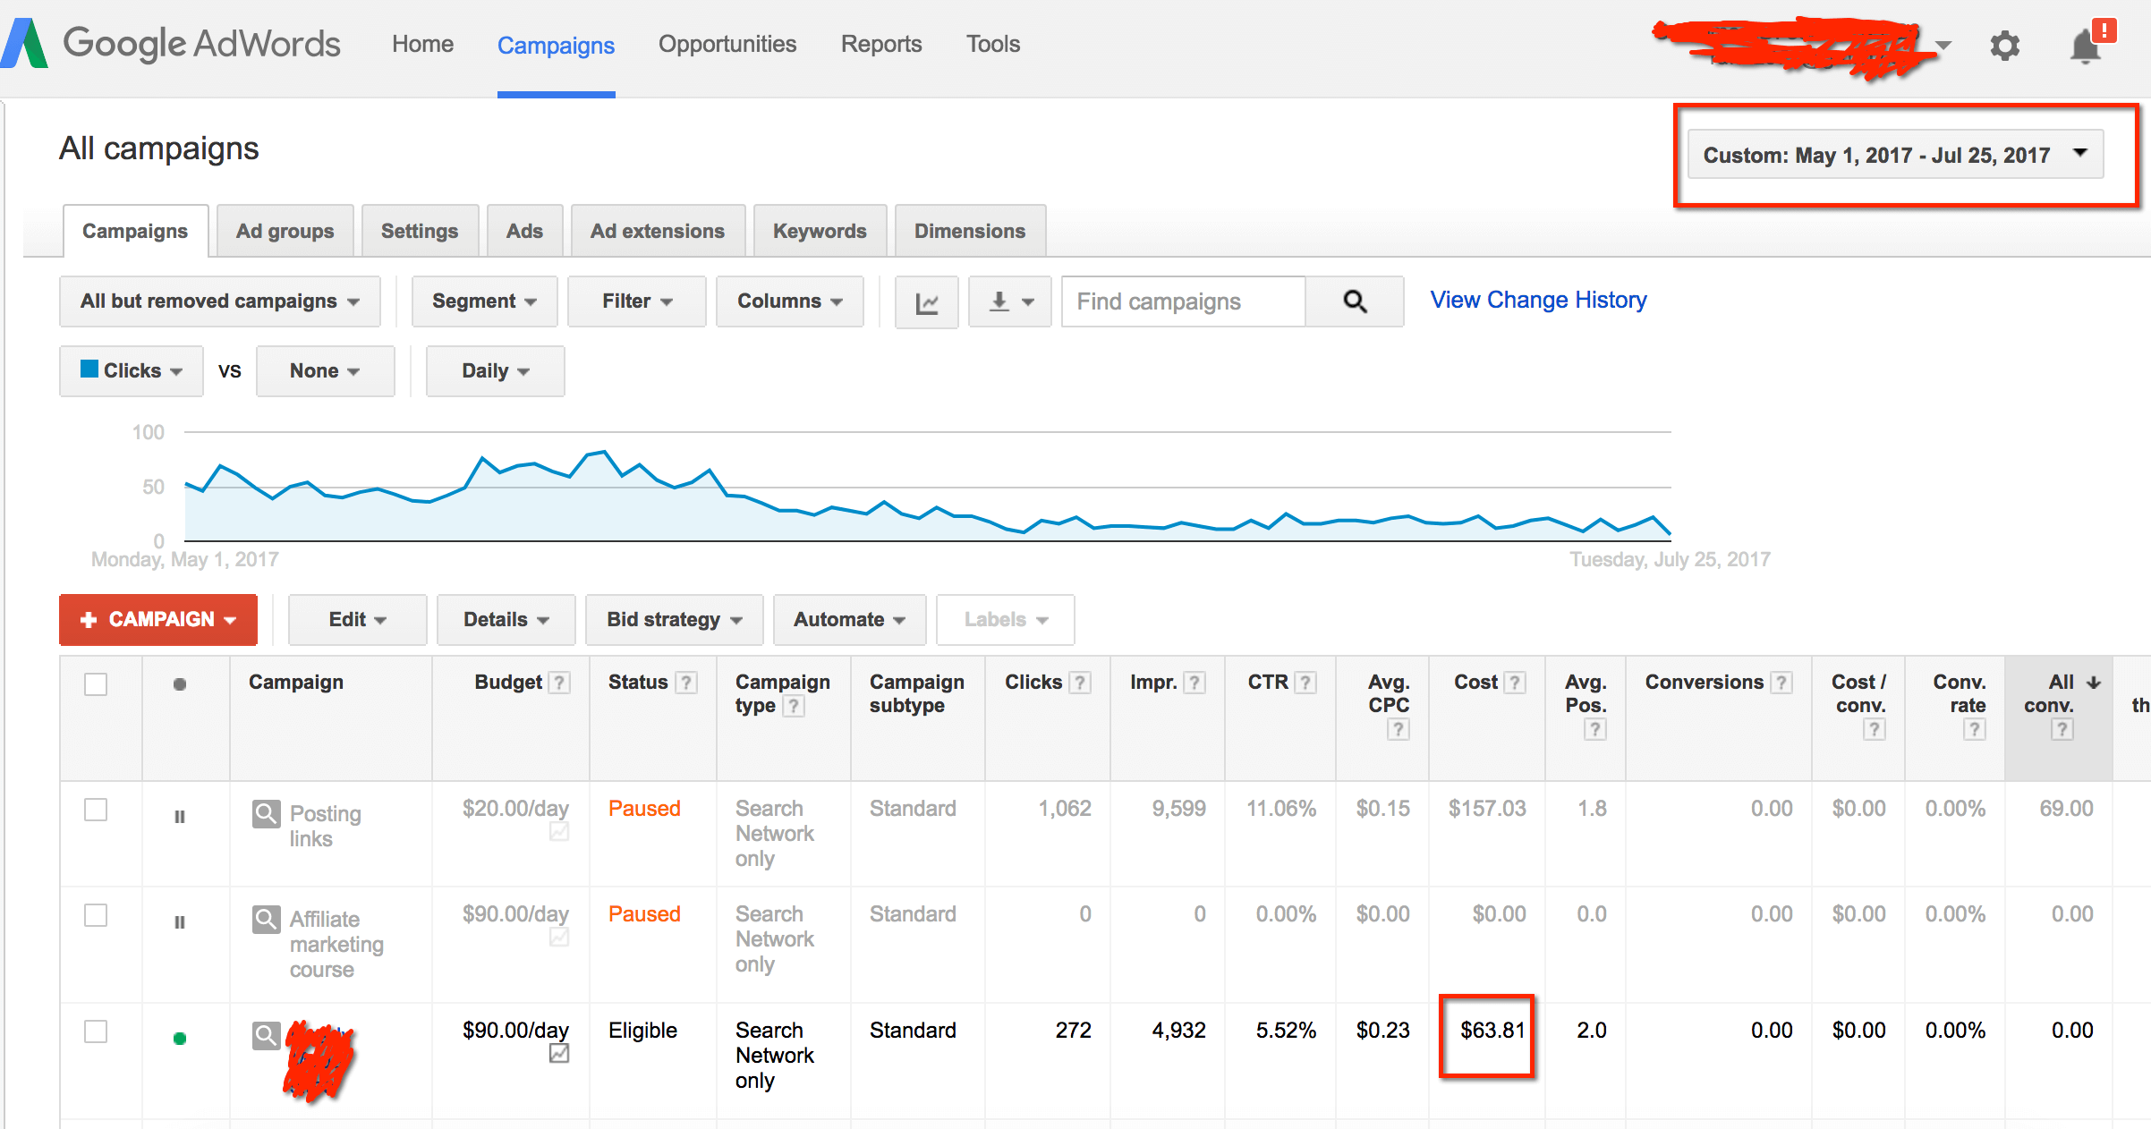Image resolution: width=2151 pixels, height=1129 pixels.
Task: Click the Avg. CPC help icon
Action: pos(1398,730)
